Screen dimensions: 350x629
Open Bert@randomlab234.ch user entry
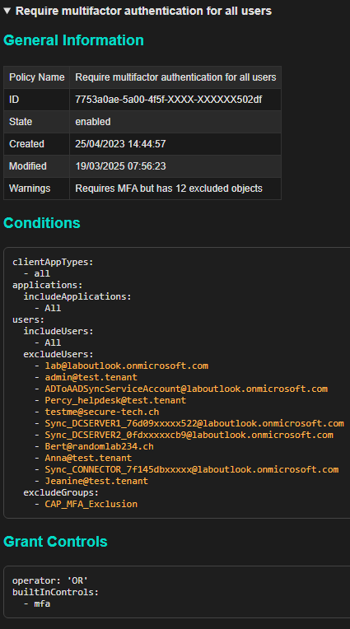click(x=99, y=446)
